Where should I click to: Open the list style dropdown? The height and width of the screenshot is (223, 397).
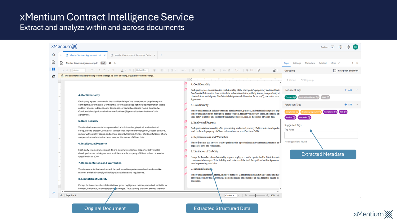(x=184, y=70)
